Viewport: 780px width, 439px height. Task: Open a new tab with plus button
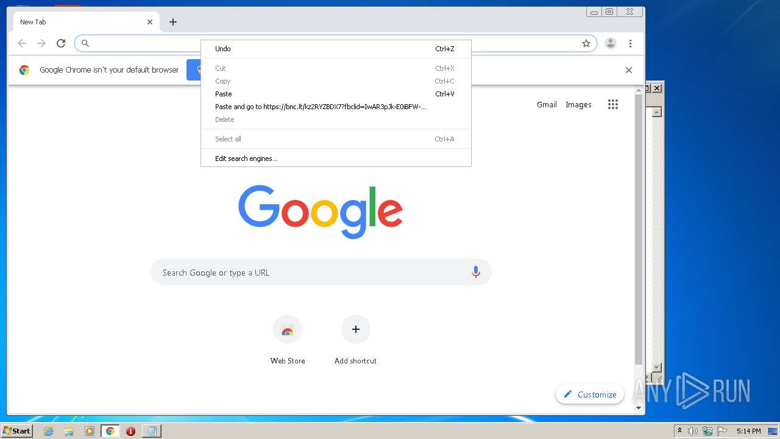click(x=173, y=22)
